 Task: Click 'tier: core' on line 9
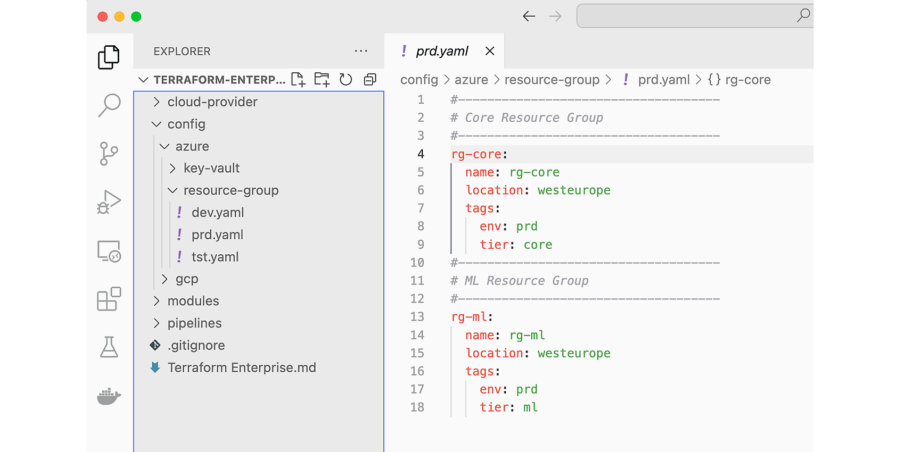pyautogui.click(x=516, y=245)
